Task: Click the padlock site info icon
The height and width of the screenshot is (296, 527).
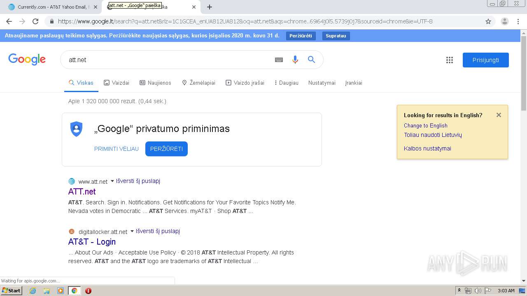Action: click(52, 21)
